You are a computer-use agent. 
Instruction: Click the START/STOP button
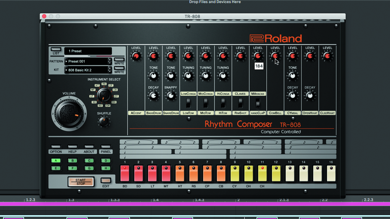81,182
